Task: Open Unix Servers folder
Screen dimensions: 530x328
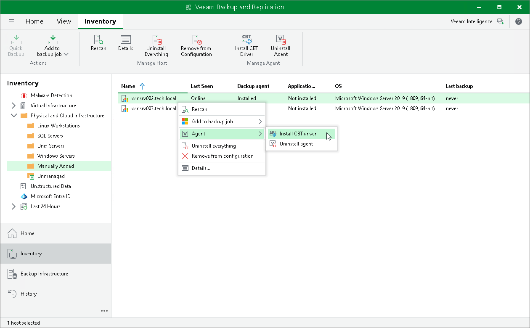Action: [51, 146]
